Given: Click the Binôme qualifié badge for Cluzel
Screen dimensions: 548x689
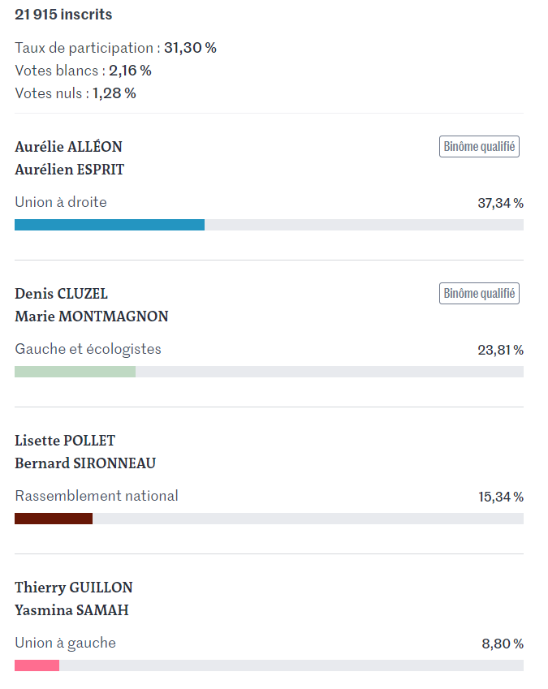Looking at the screenshot, I should pyautogui.click(x=479, y=293).
